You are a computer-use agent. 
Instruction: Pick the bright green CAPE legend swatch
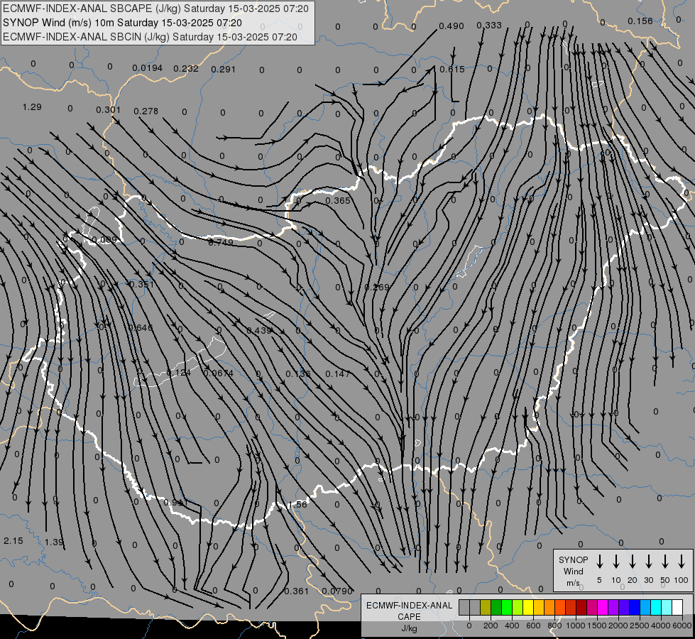point(507,608)
